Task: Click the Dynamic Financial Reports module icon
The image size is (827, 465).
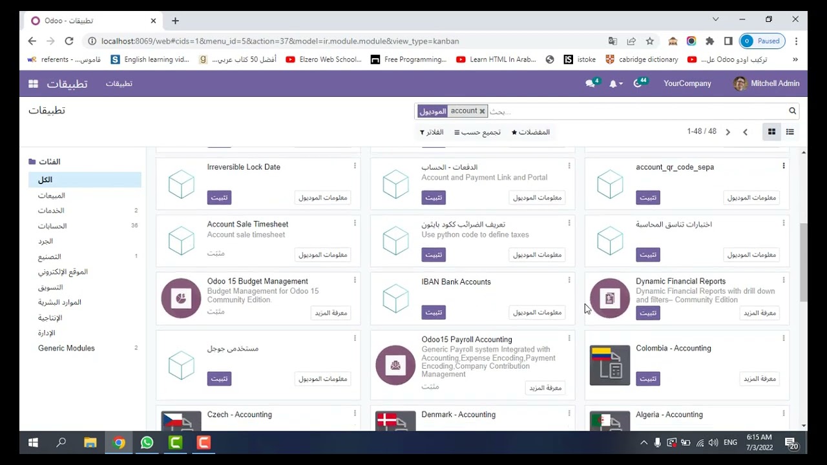Action: [x=610, y=298]
